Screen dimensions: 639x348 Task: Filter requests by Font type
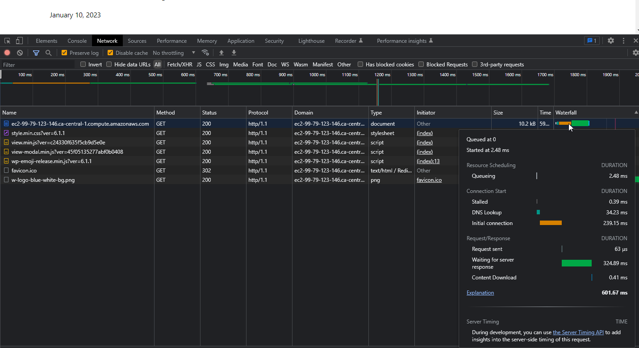point(258,64)
